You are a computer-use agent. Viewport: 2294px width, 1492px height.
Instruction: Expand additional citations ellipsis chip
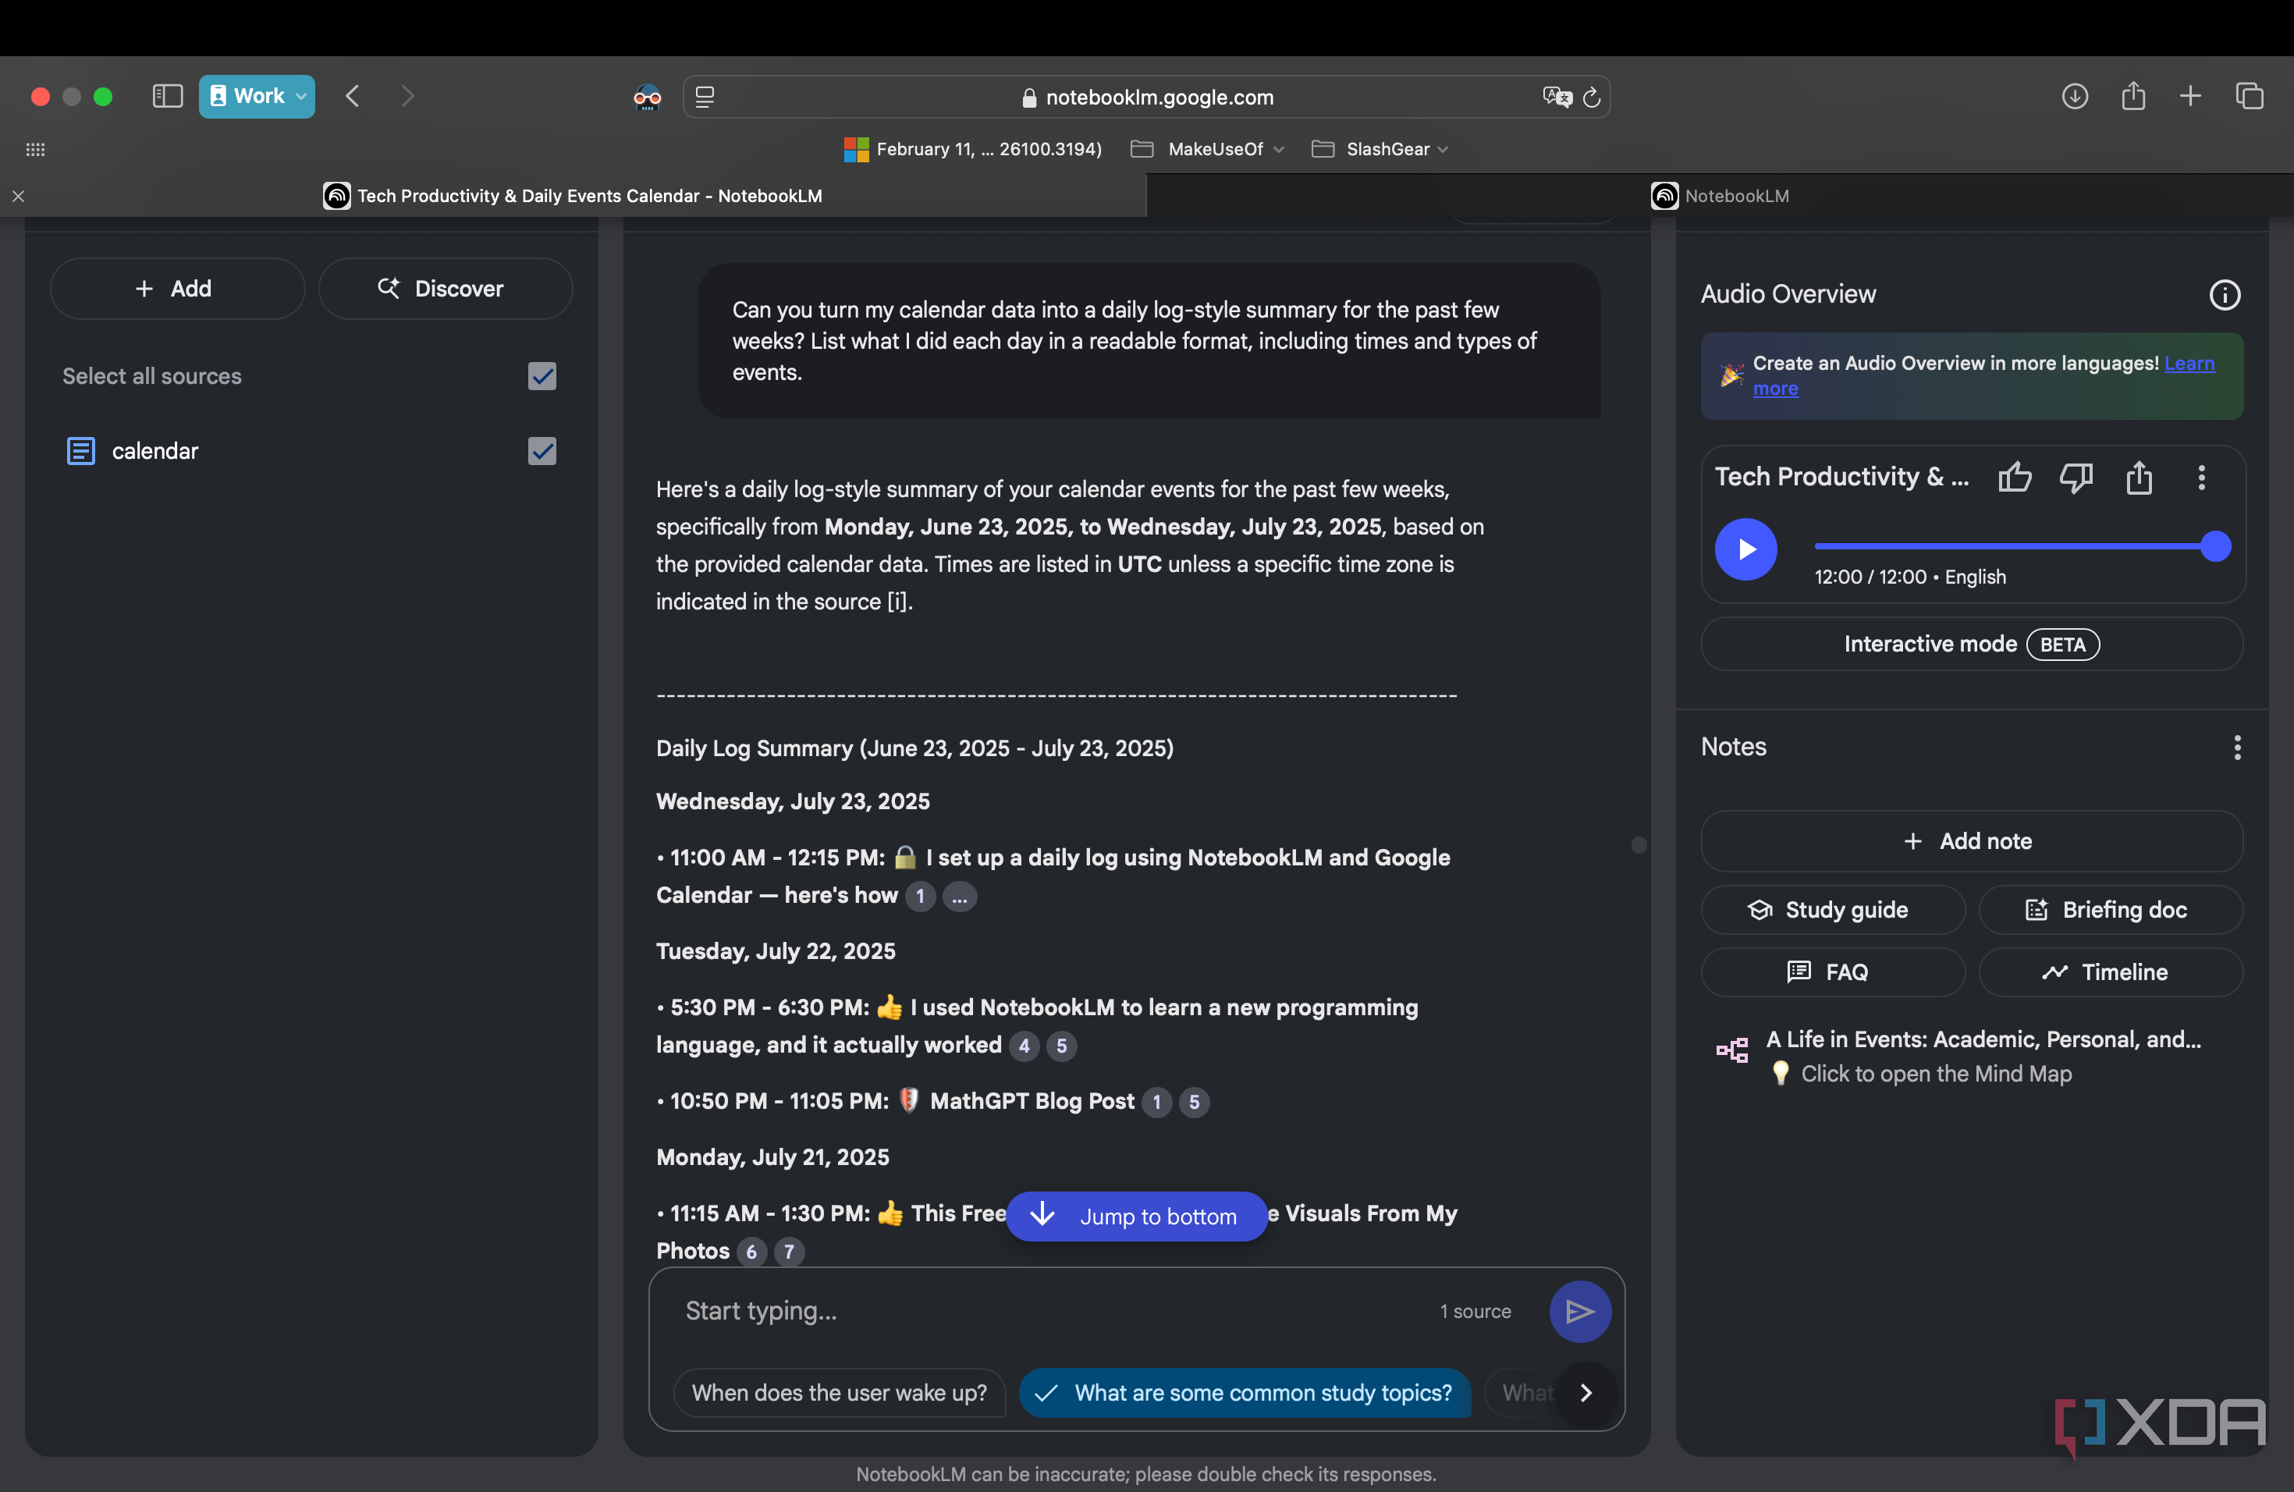tap(959, 897)
